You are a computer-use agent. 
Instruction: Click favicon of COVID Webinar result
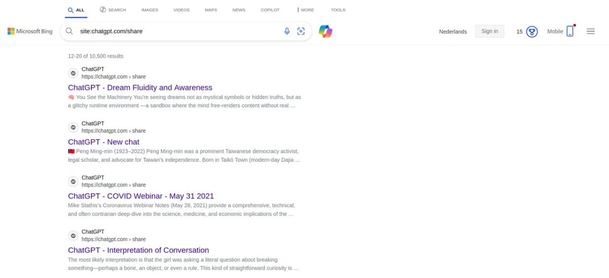(73, 182)
